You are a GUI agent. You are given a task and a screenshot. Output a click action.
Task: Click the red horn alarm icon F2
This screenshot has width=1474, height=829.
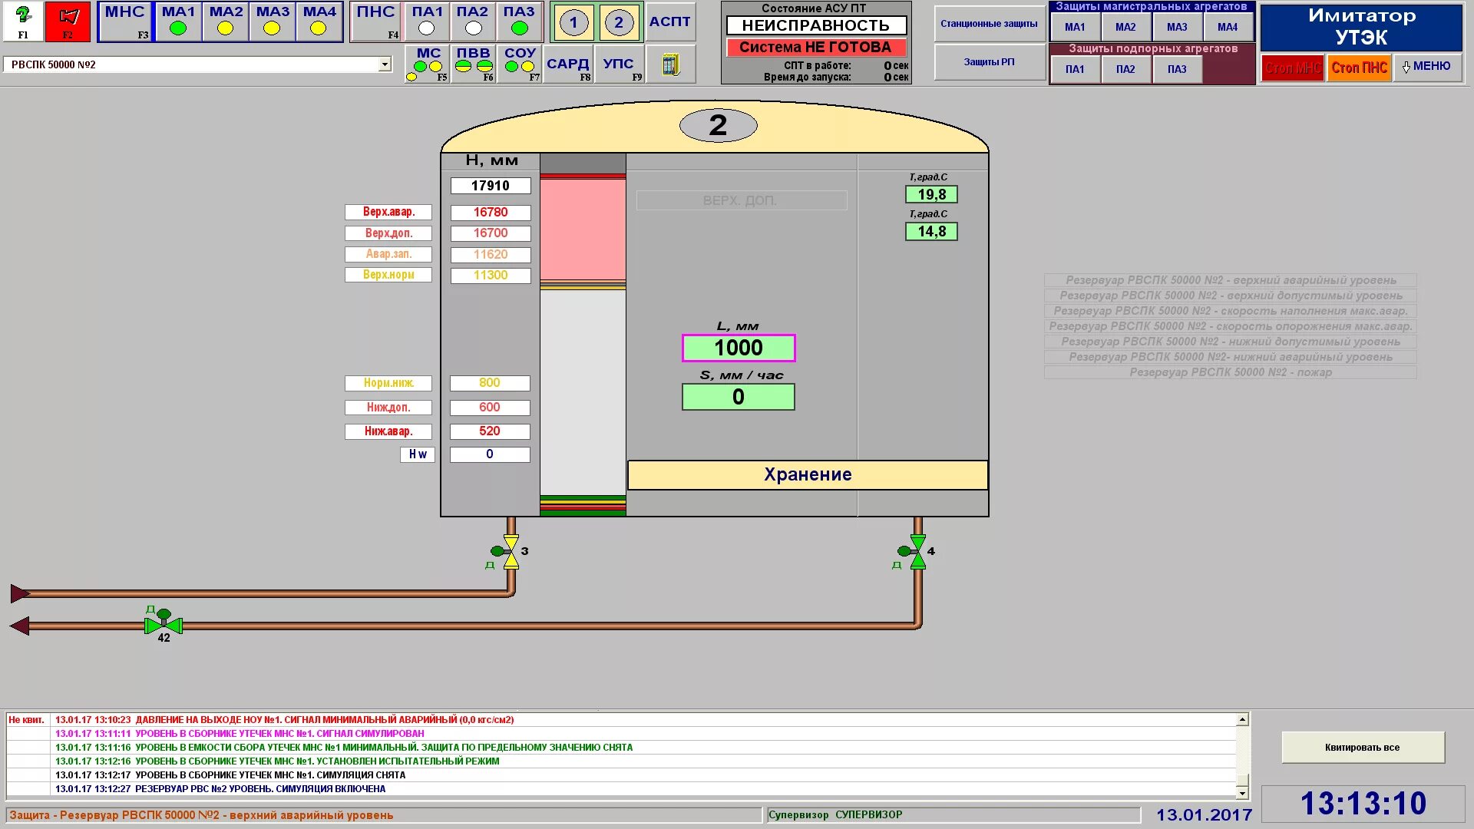pos(68,21)
